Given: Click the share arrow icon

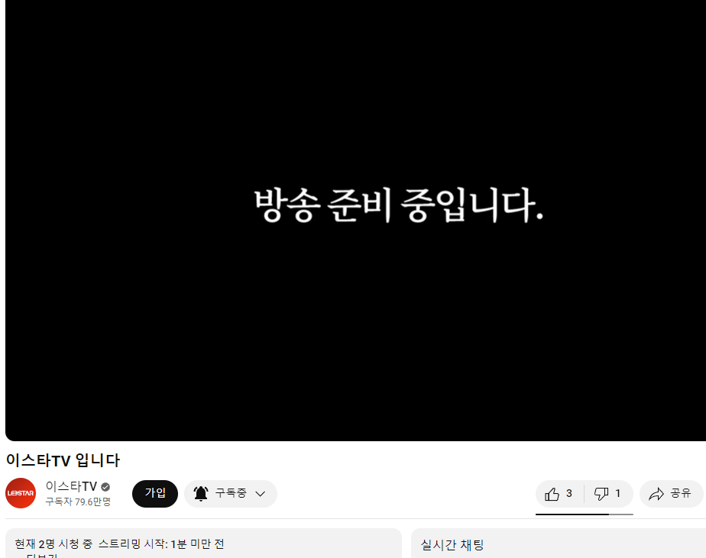Looking at the screenshot, I should pyautogui.click(x=656, y=494).
